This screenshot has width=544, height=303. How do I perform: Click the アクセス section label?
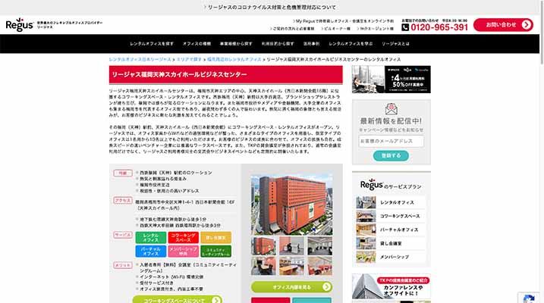point(123,201)
